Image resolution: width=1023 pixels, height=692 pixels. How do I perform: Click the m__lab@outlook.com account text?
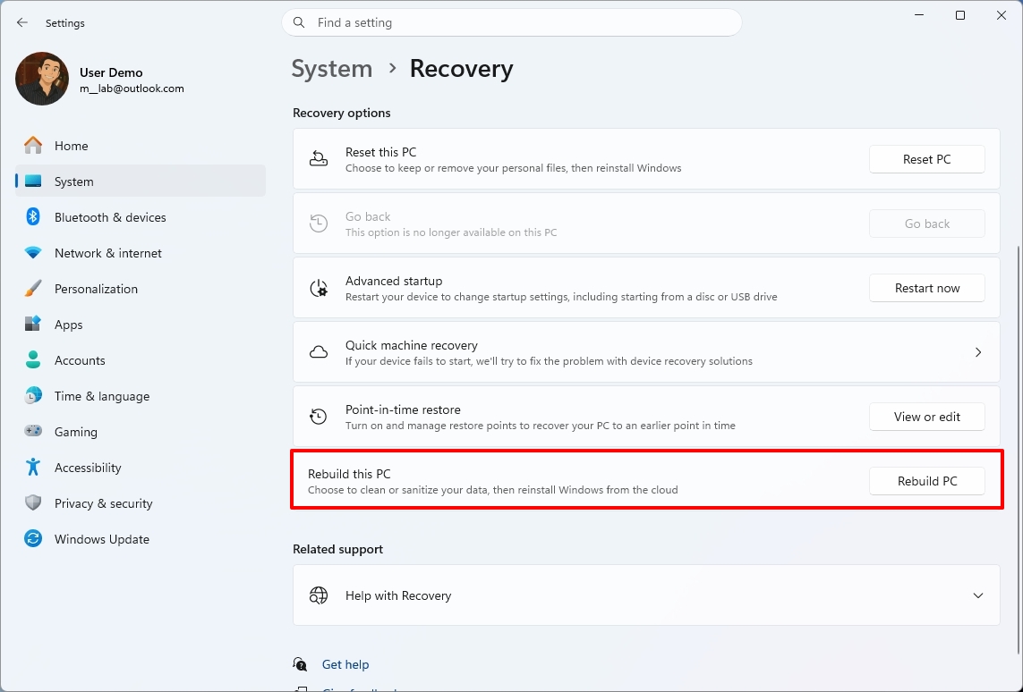click(x=132, y=89)
